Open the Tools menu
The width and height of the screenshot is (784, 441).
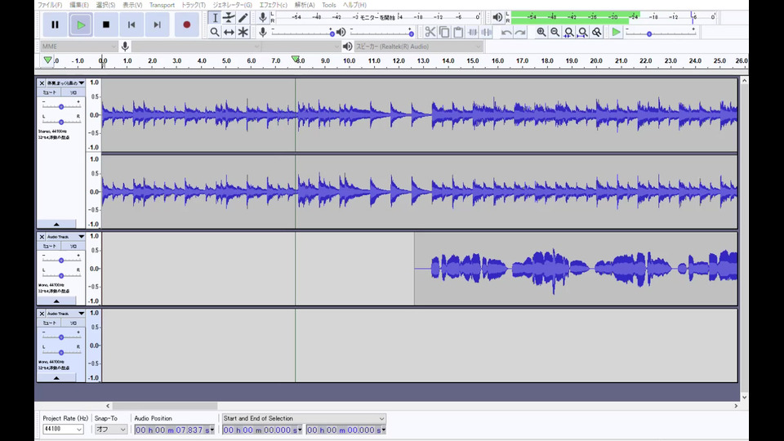[328, 5]
